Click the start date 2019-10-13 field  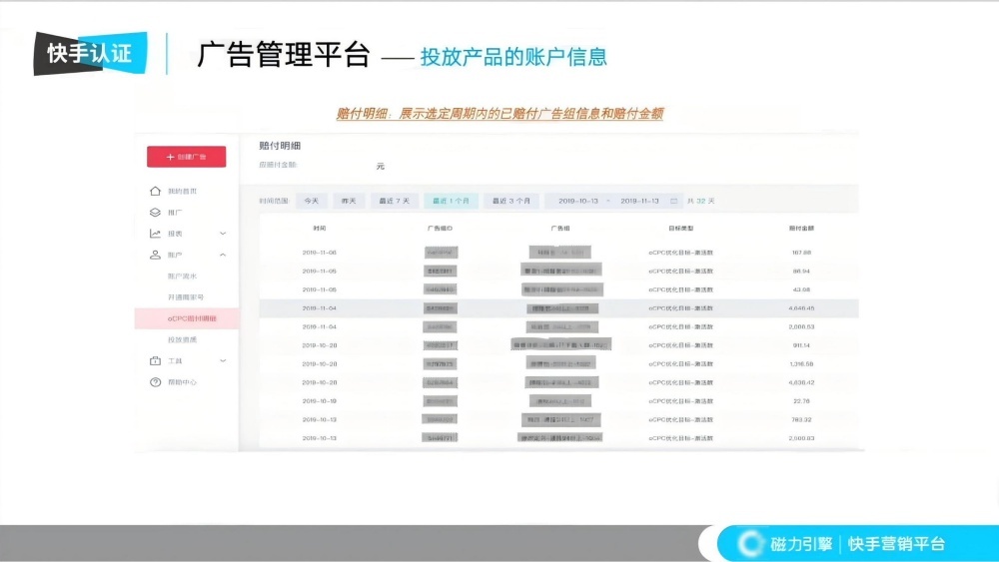click(578, 201)
